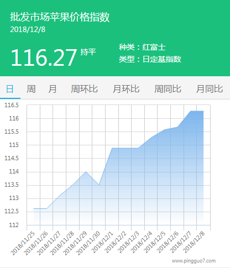Click the 2018/12/1 x-axis label
Viewport: 230px width, 268px height.
[x=102, y=242]
